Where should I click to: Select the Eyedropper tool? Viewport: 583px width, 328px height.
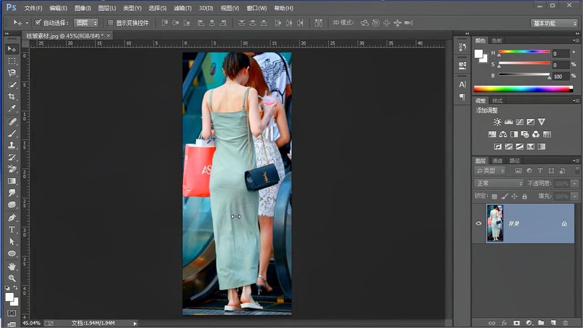point(11,109)
